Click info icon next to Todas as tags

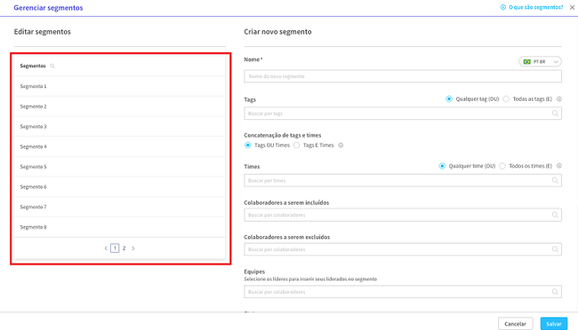(x=559, y=99)
